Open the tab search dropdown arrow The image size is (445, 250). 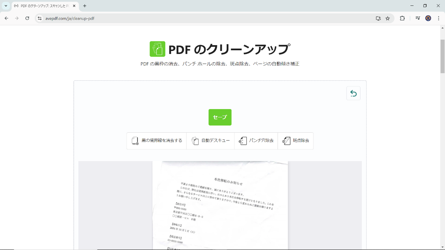pyautogui.click(x=5, y=6)
